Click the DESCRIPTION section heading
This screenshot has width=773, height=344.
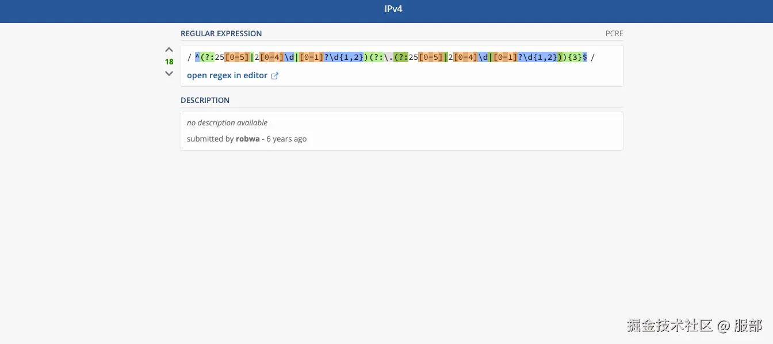coord(205,100)
